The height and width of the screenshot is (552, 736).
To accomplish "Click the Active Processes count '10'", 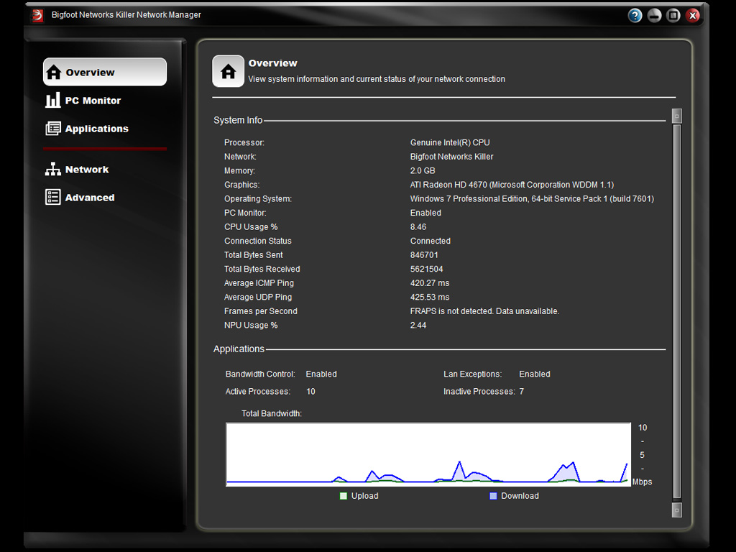I will click(310, 392).
